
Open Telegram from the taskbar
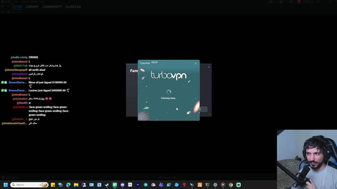146,185
